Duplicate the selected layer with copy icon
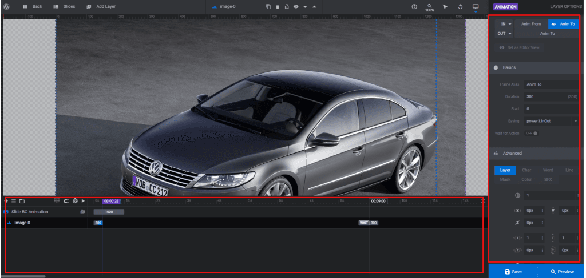 click(268, 7)
